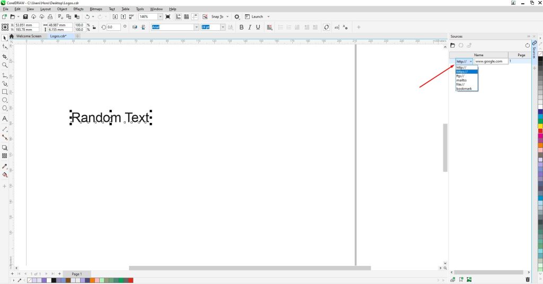The image size is (543, 284).
Task: Click the Export icon
Action: point(123,16)
